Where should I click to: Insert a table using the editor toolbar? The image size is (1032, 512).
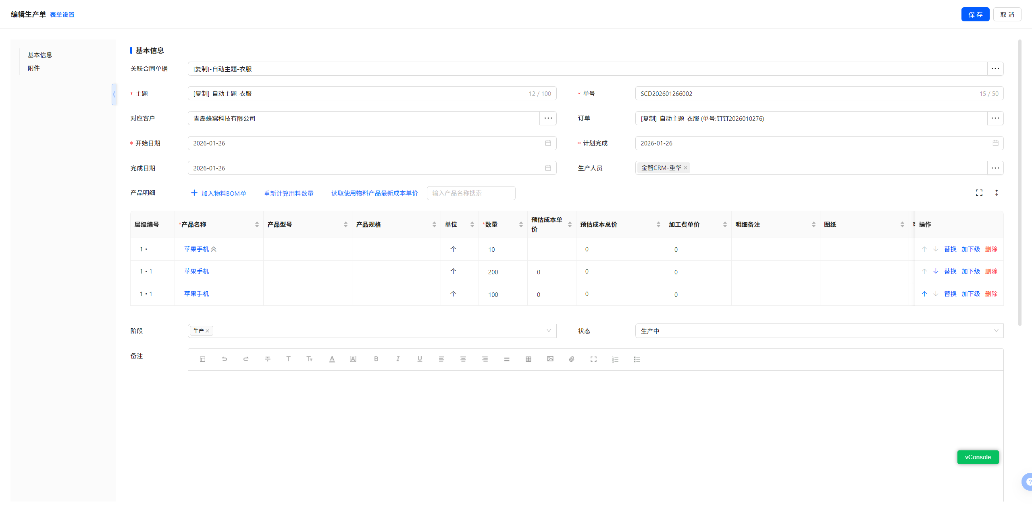(528, 359)
